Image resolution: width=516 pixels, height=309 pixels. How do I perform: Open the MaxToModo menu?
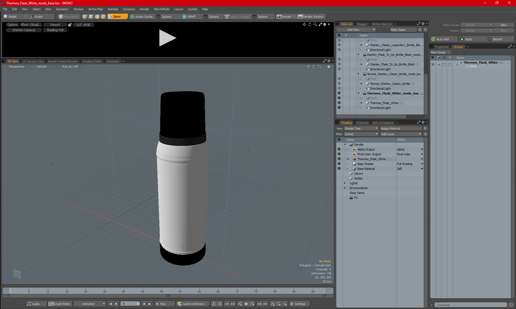click(x=162, y=9)
